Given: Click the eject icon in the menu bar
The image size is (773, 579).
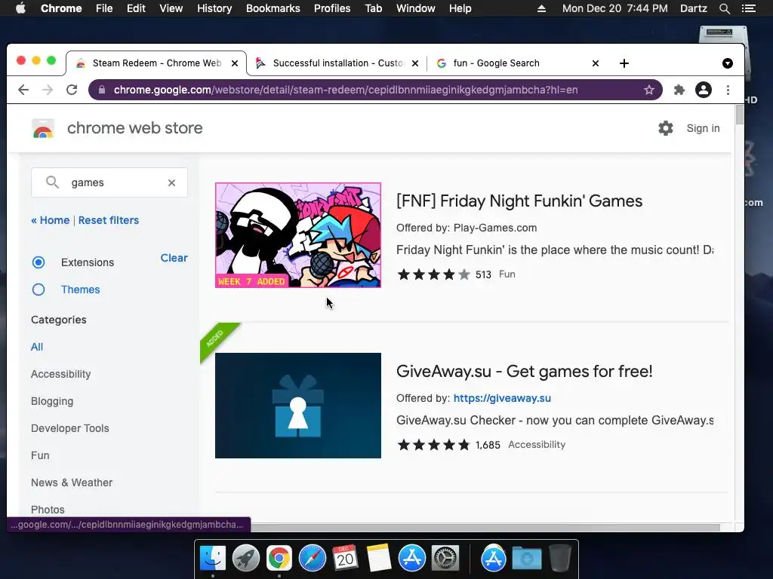Looking at the screenshot, I should pos(541,8).
